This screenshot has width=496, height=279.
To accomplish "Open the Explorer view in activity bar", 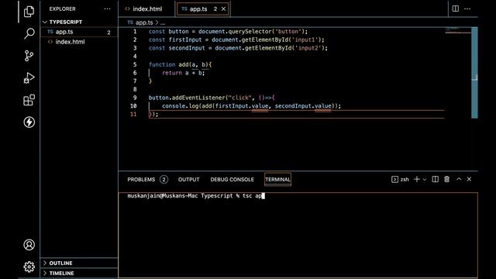I will tap(29, 12).
